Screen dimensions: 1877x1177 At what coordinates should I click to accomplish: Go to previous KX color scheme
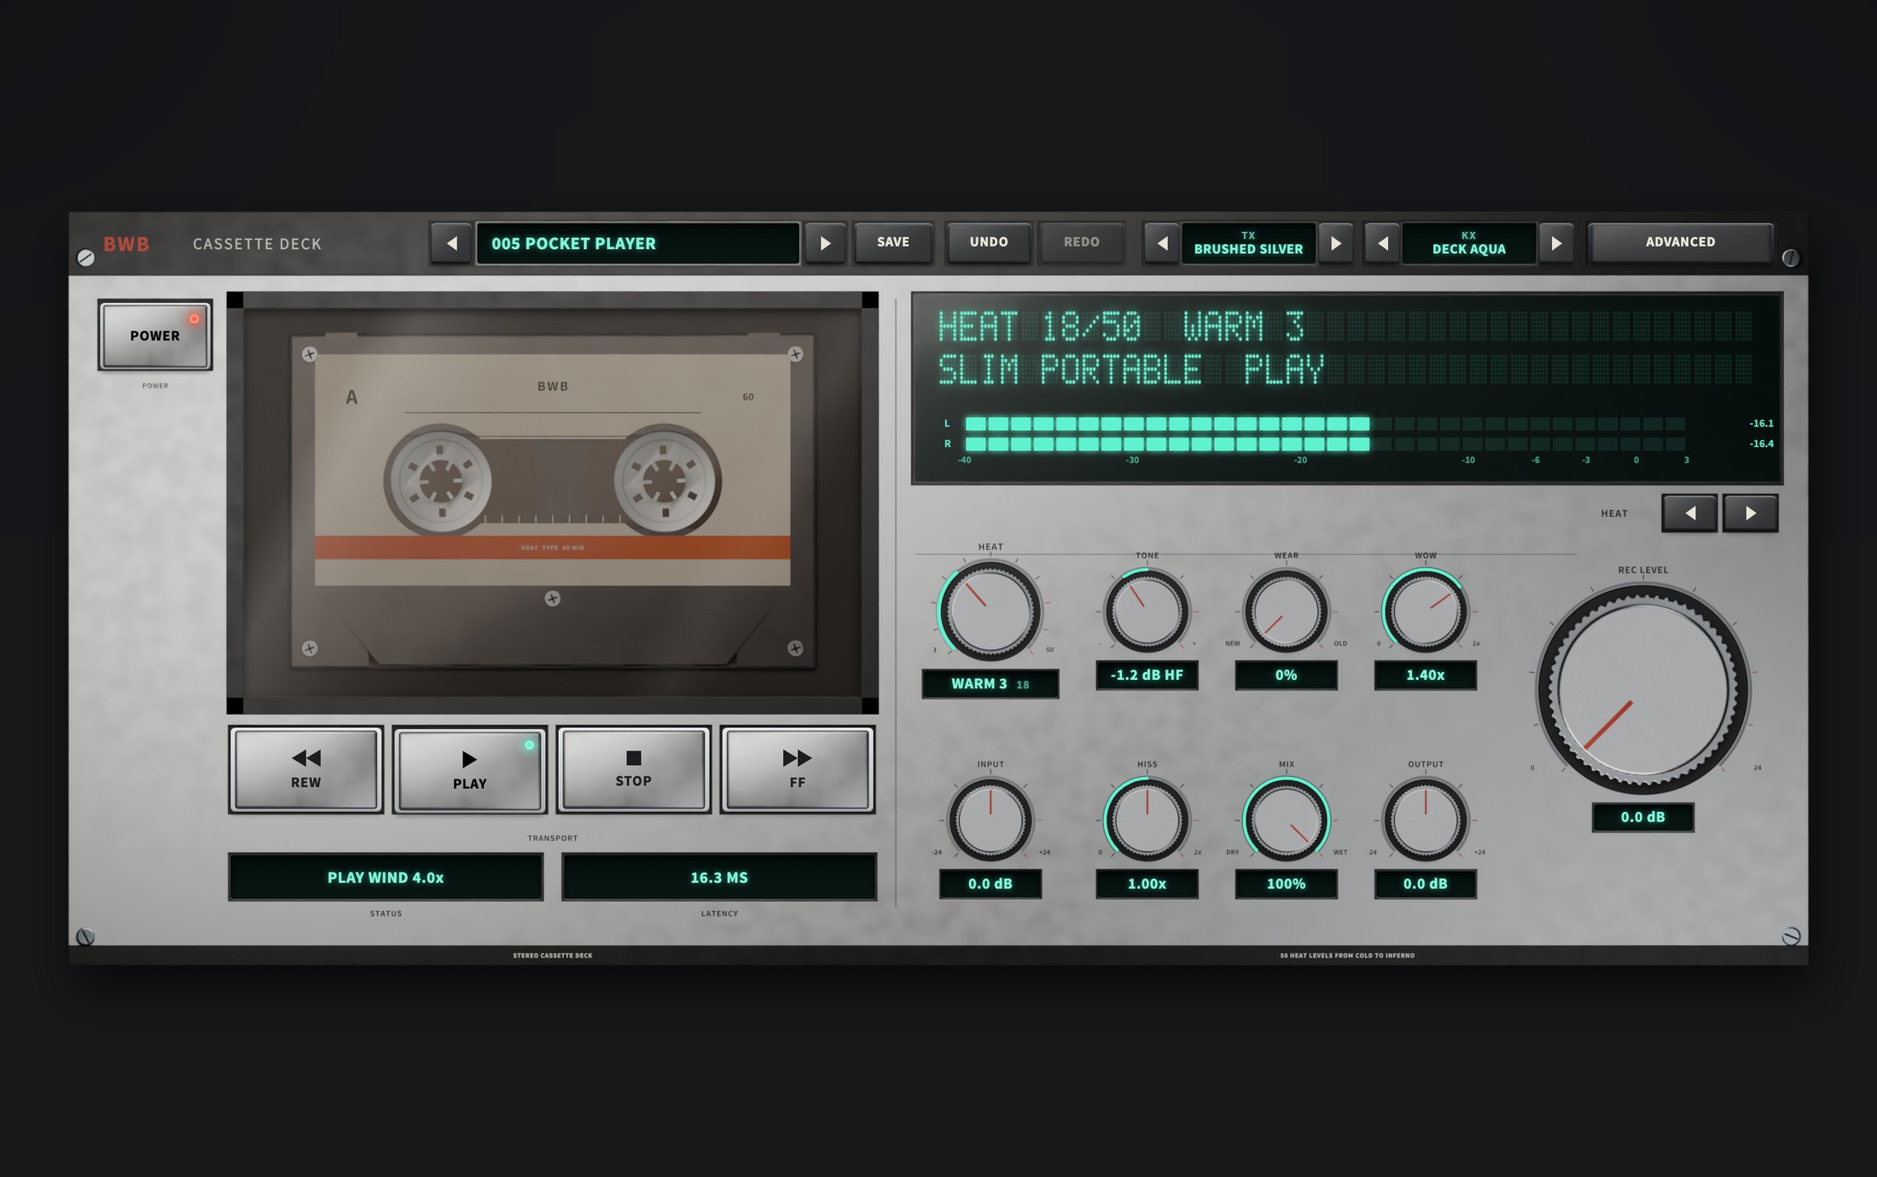tap(1383, 244)
